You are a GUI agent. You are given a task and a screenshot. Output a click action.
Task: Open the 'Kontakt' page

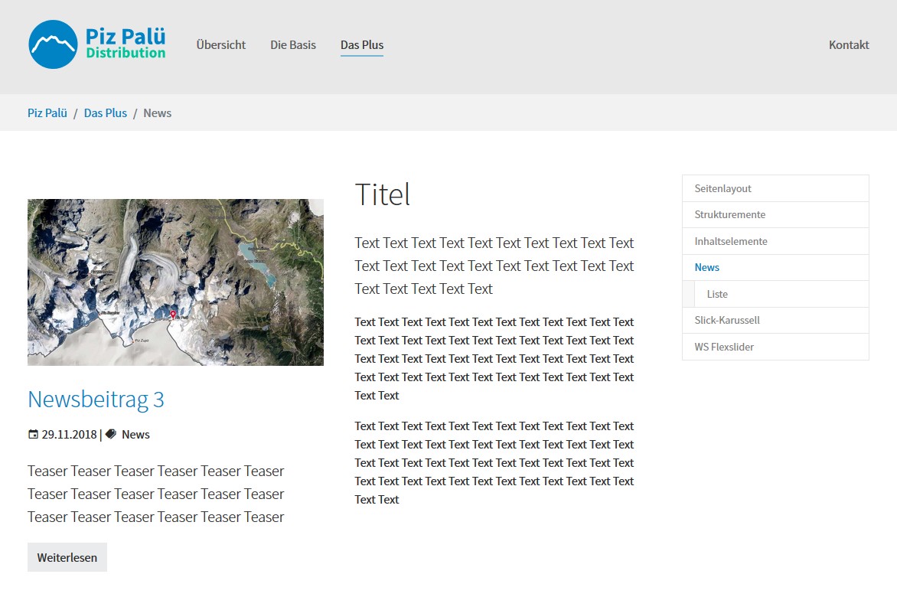848,44
